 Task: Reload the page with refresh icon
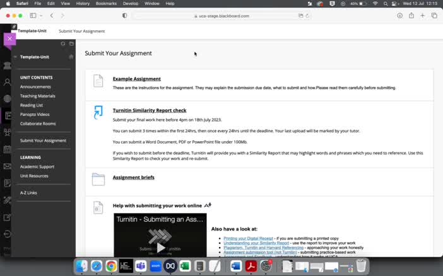307,16
